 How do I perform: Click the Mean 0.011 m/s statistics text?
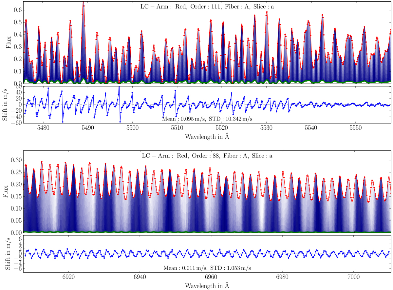click(x=208, y=268)
